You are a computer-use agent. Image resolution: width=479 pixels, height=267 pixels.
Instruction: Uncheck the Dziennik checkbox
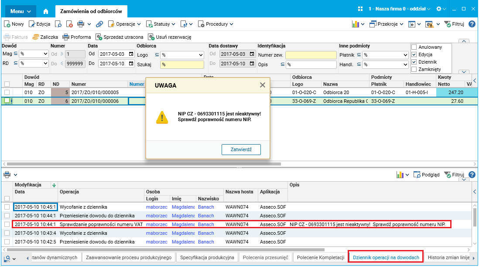coord(414,62)
